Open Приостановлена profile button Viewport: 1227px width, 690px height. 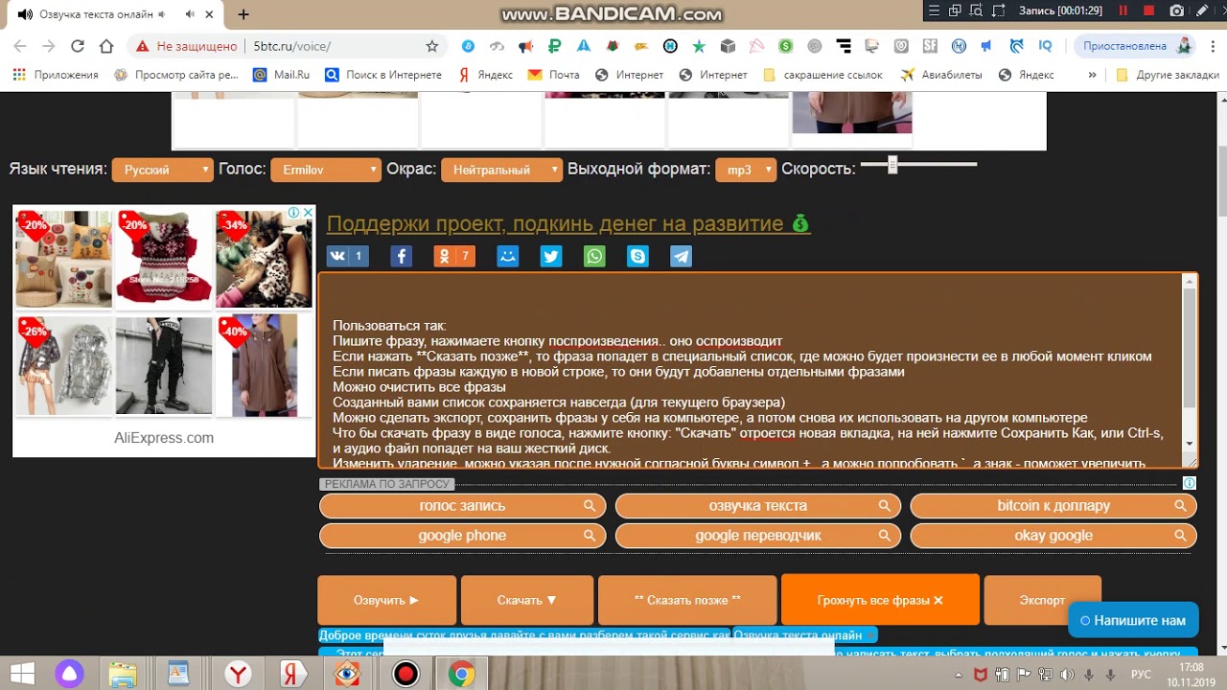[x=1134, y=46]
